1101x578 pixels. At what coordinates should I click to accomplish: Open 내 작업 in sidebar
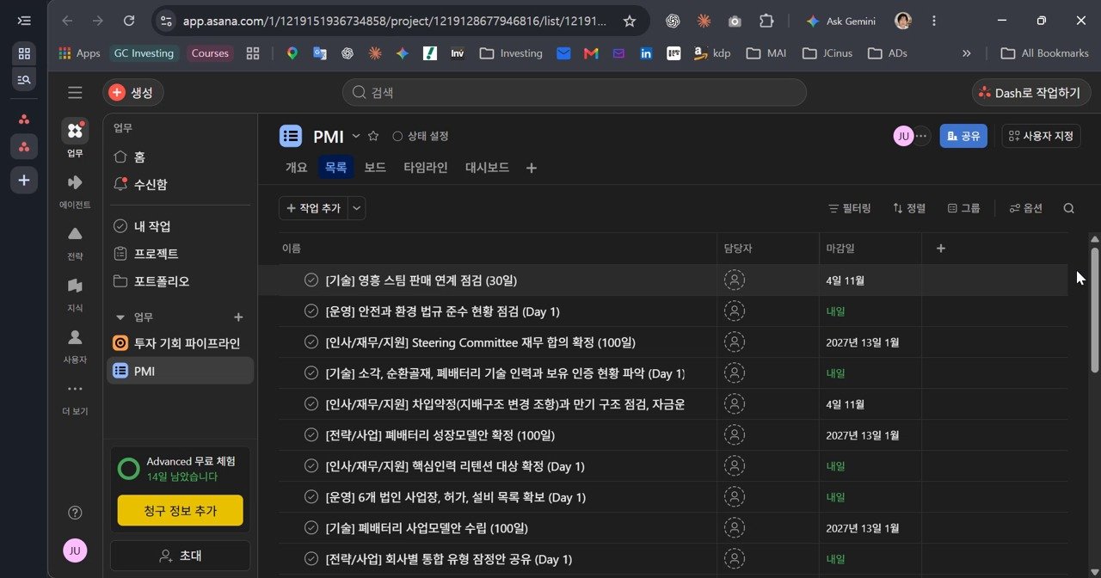pos(181,226)
